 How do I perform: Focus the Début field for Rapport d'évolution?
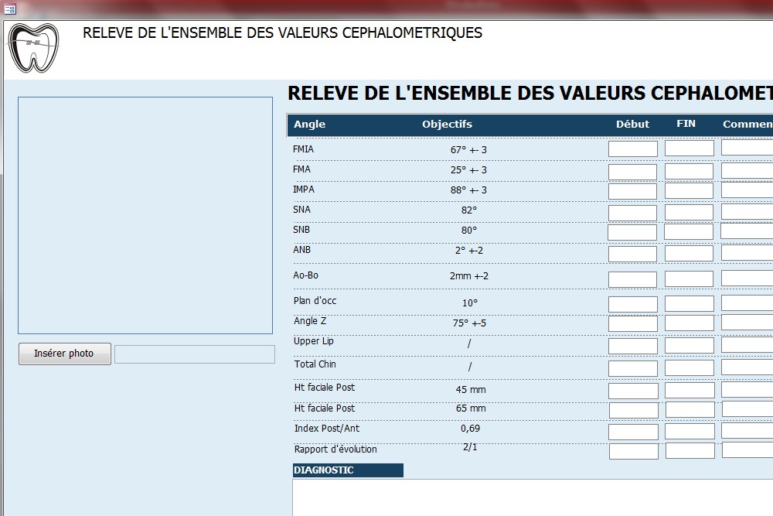[633, 451]
